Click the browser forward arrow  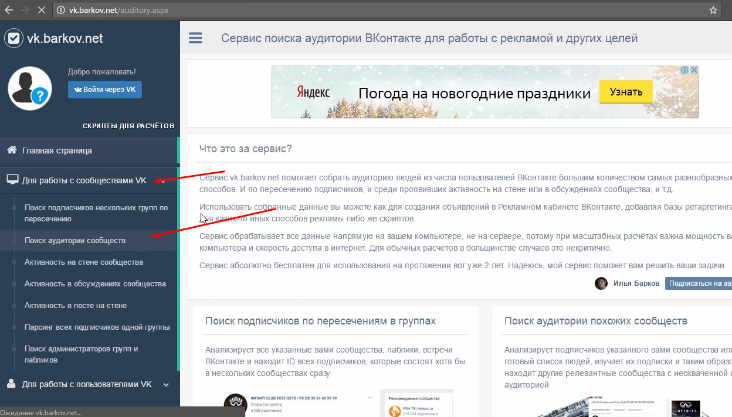[25, 10]
